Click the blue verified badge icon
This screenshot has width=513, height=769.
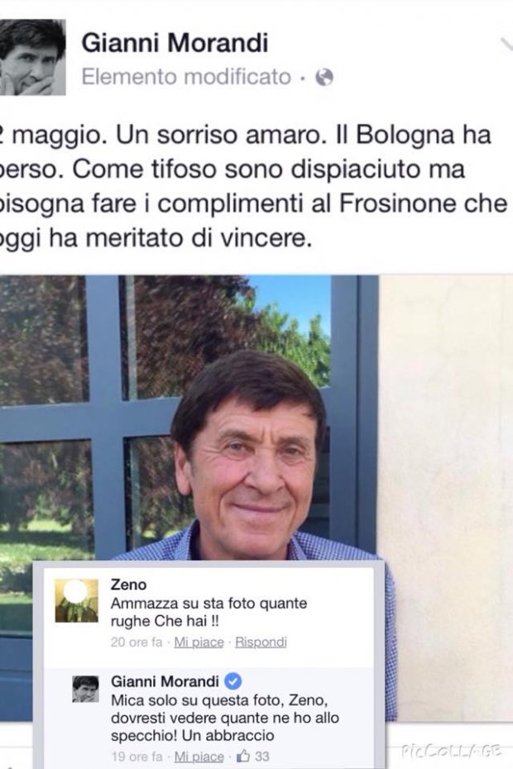click(x=233, y=681)
